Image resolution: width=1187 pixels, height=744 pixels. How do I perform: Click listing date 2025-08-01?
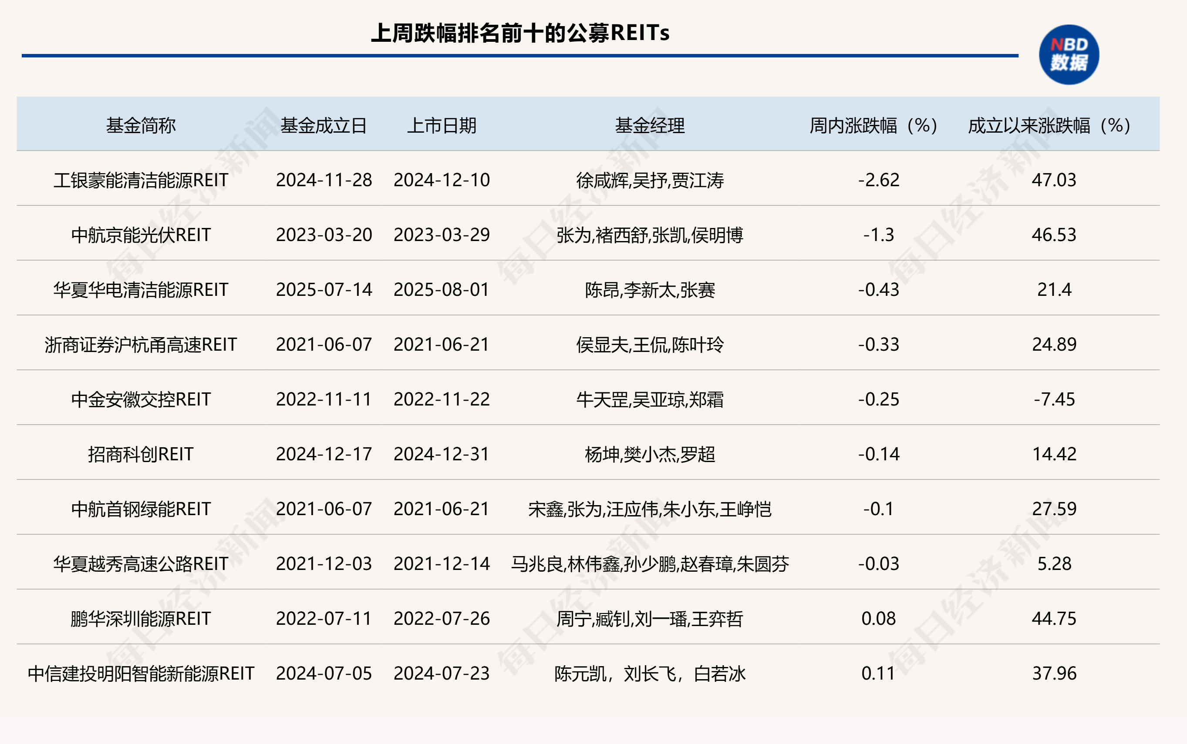442,290
